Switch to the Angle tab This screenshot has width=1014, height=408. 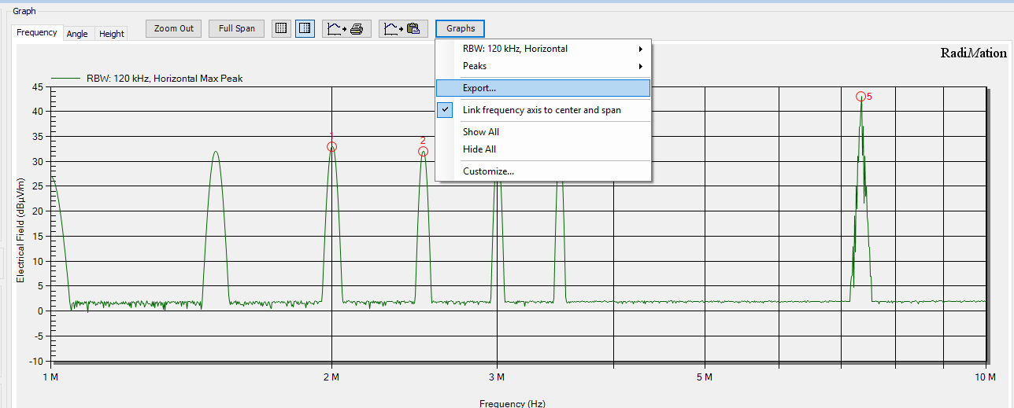coord(77,34)
